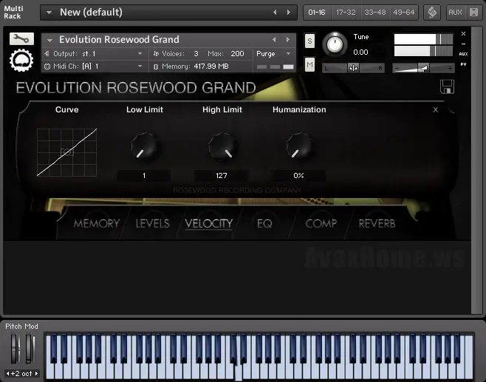The height and width of the screenshot is (382, 486).
Task: Open the EQ tab
Action: (264, 223)
